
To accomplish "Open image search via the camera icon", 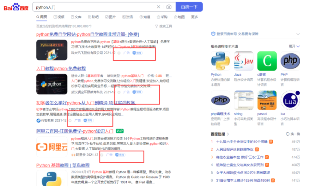I will coord(169,7).
